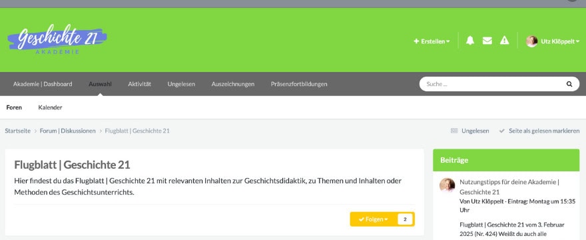Go to Startseite breadcrumb link
This screenshot has height=240, width=586.
coord(17,131)
